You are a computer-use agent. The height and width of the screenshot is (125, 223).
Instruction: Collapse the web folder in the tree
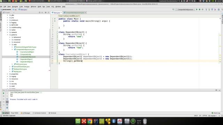tap(10, 44)
